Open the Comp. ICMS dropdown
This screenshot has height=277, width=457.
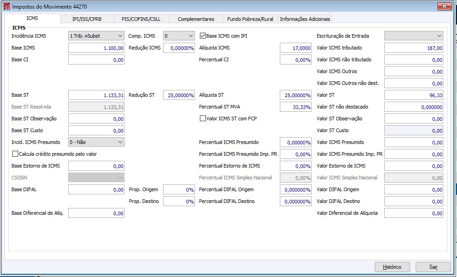[179, 36]
